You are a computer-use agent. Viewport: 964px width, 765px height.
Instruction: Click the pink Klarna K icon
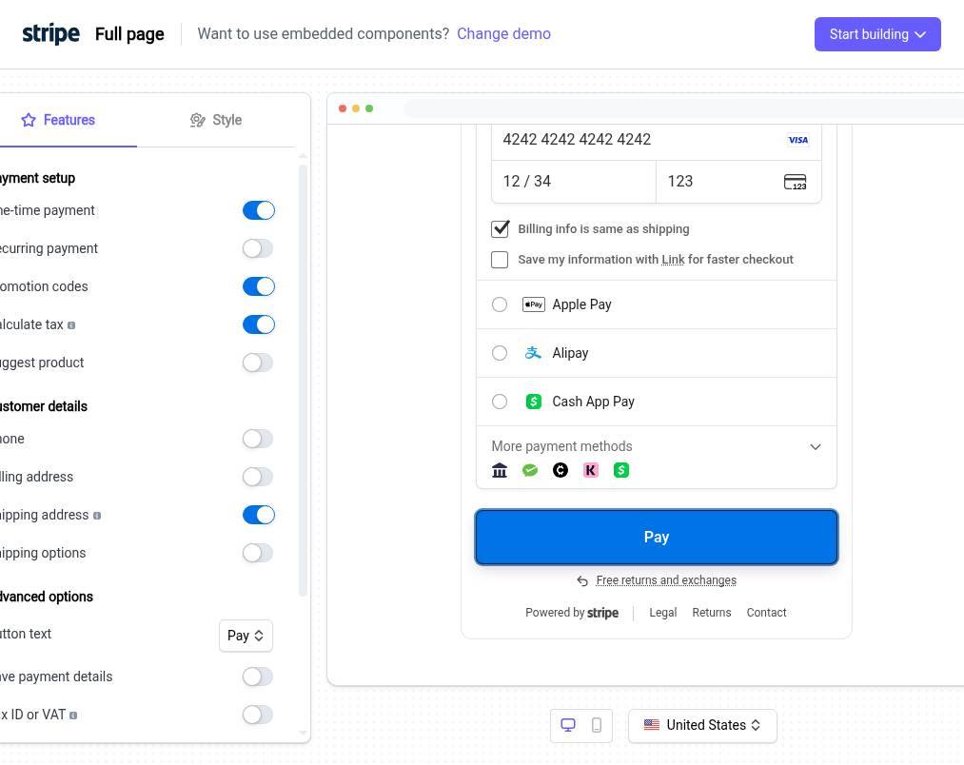(591, 470)
